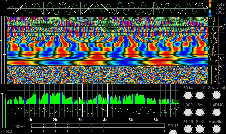Click the phase dot plot below the spectrum
Image resolution: width=226 pixels, height=134 pixels.
[x=93, y=111]
